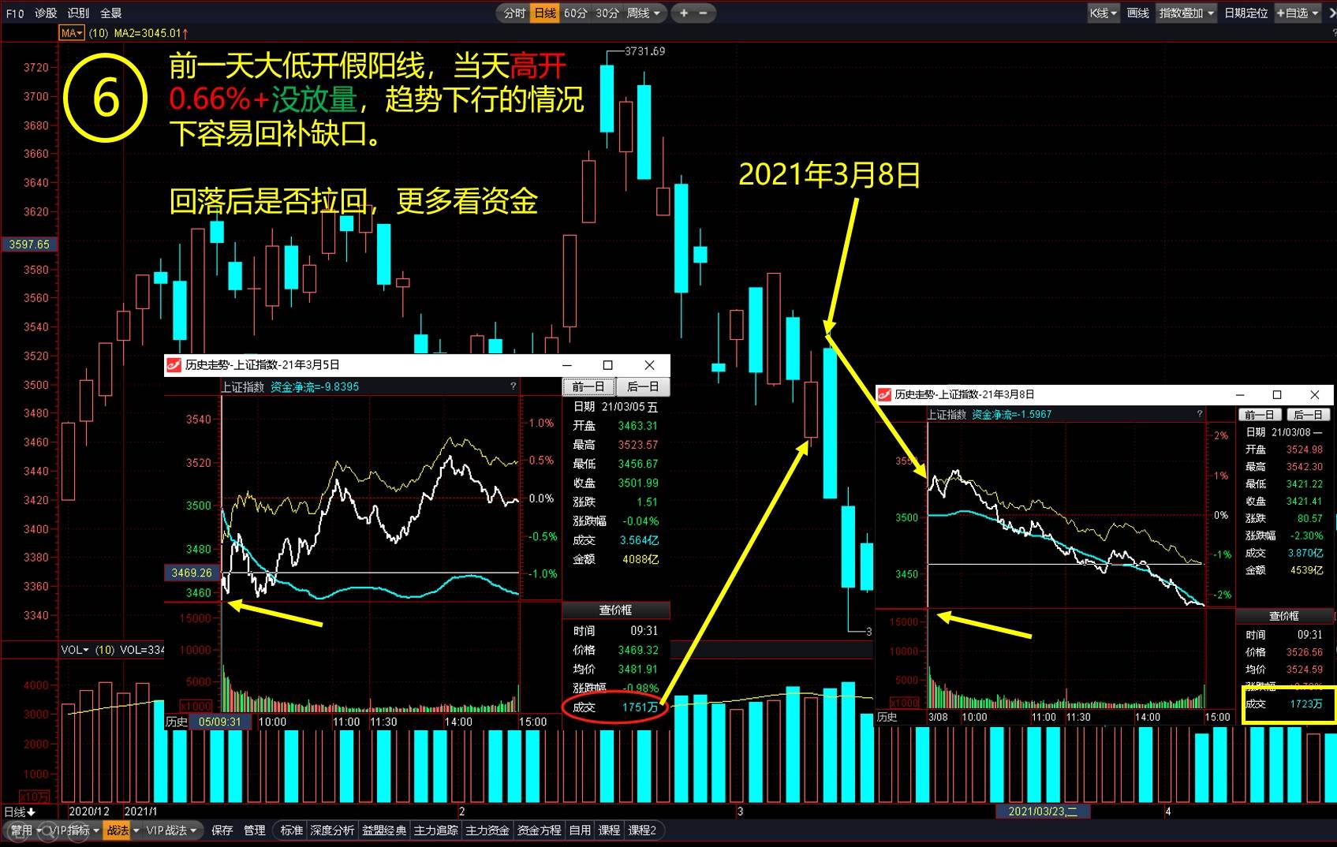Screen dimensions: 1337x847
Task: Select the 自用 tab
Action: click(x=580, y=830)
